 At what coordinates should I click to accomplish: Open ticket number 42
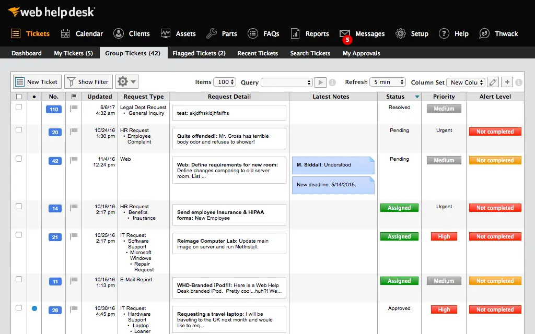(54, 161)
